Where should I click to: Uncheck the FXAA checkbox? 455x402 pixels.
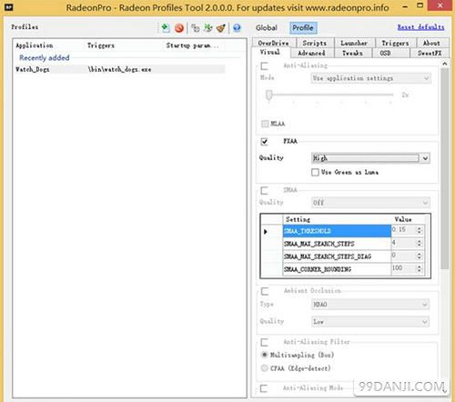point(265,141)
